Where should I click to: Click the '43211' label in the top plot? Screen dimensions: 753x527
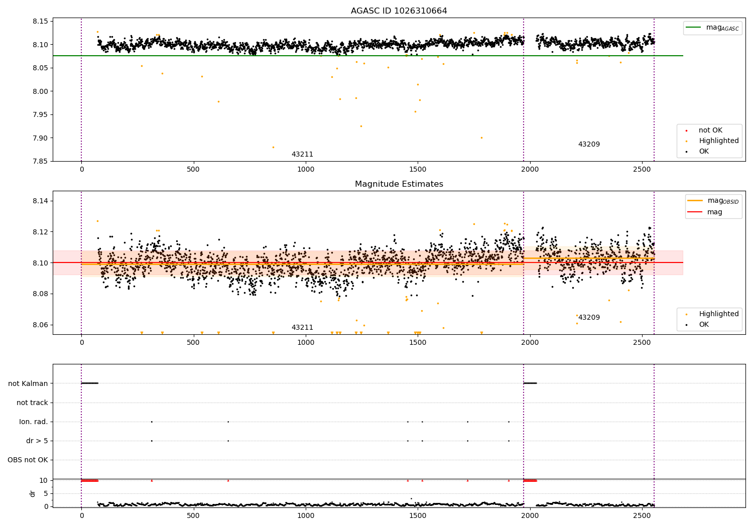[x=302, y=155]
